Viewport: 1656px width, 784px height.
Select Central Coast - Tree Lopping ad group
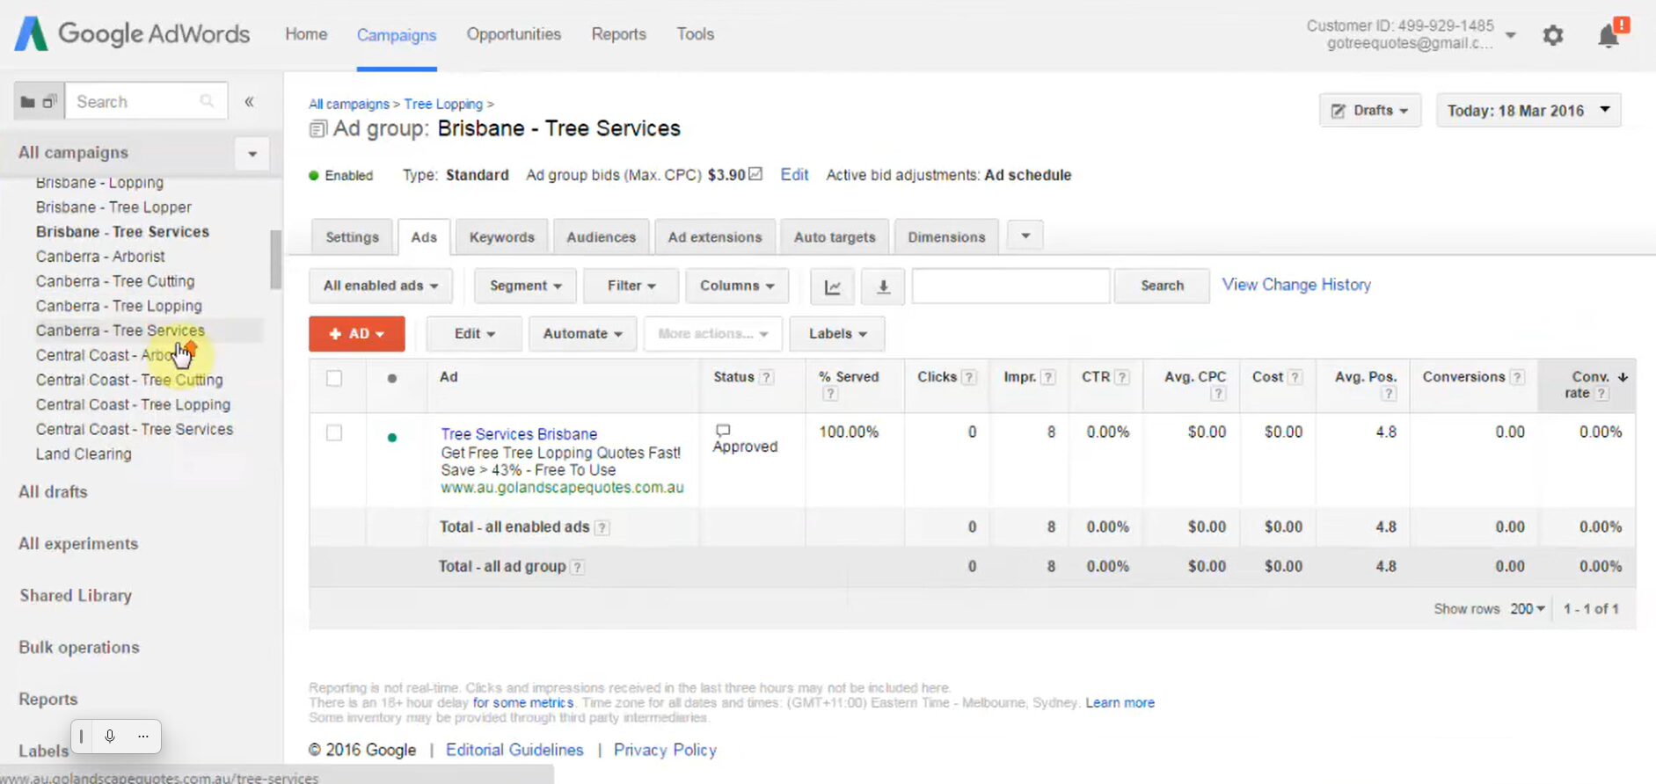point(133,404)
